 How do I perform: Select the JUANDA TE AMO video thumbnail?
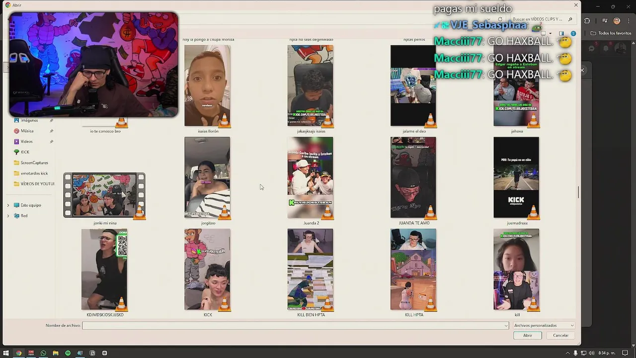click(413, 178)
